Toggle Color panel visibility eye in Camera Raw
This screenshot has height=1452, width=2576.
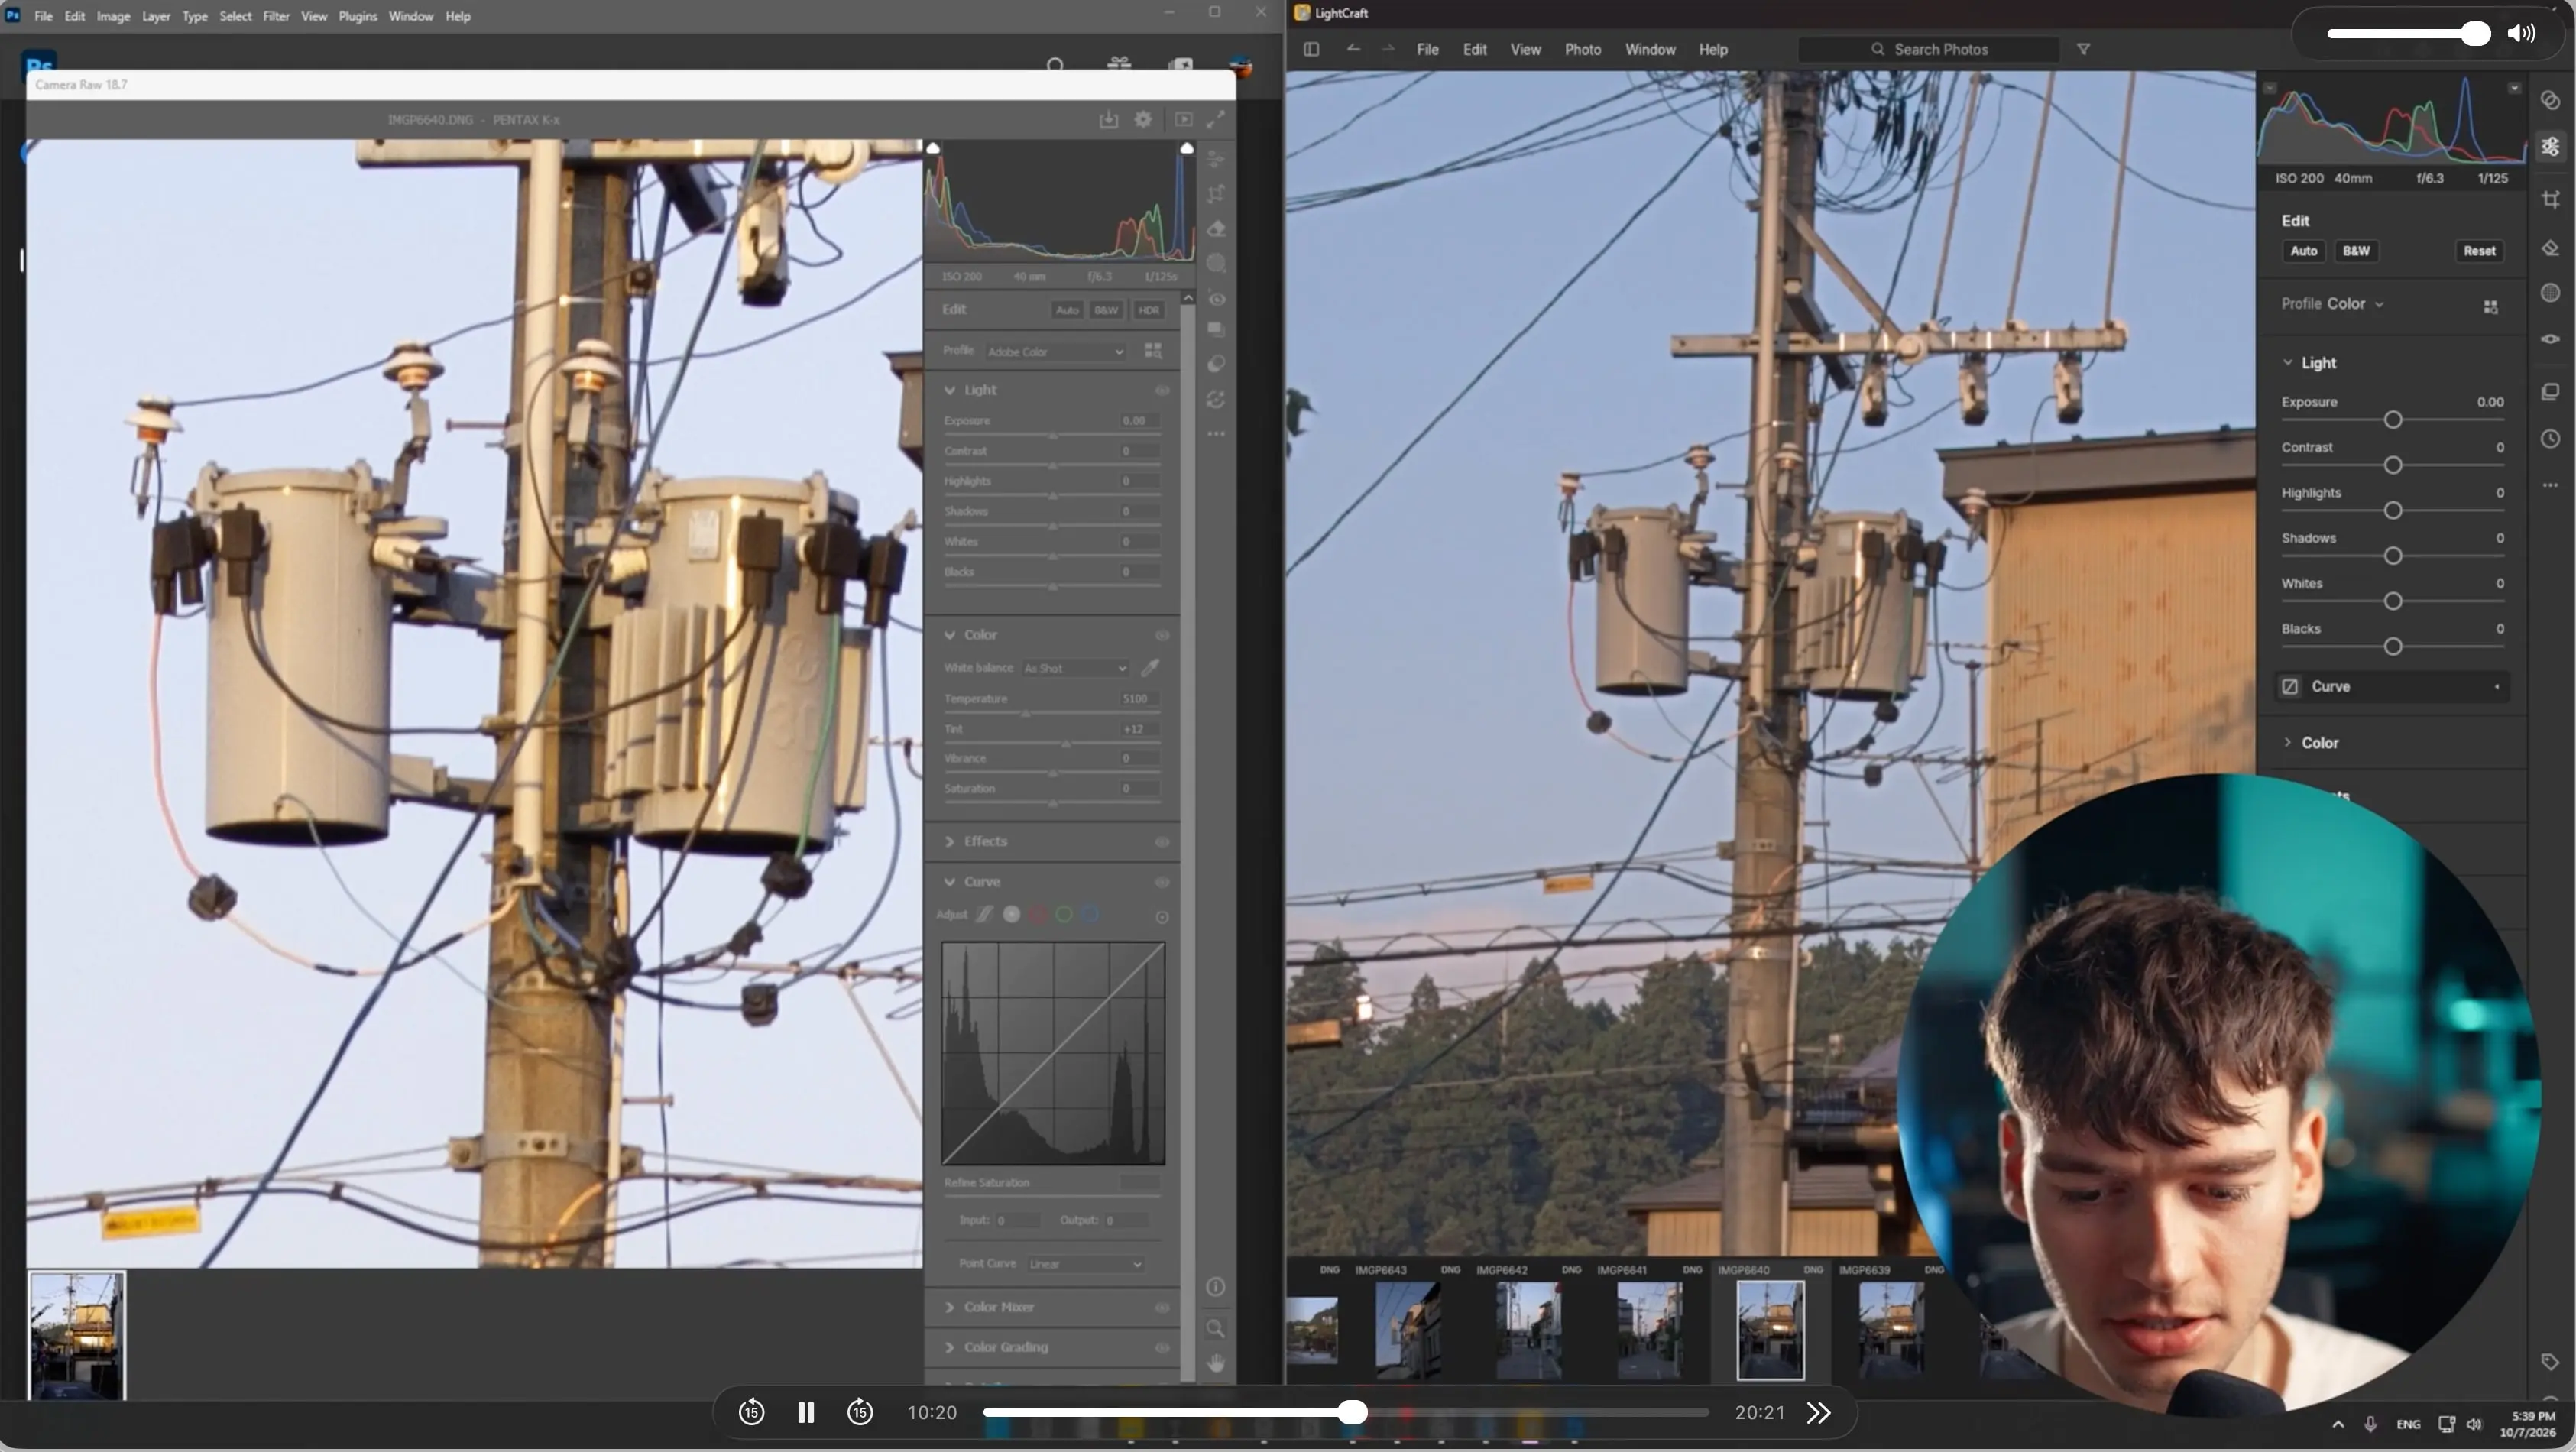click(x=1162, y=635)
